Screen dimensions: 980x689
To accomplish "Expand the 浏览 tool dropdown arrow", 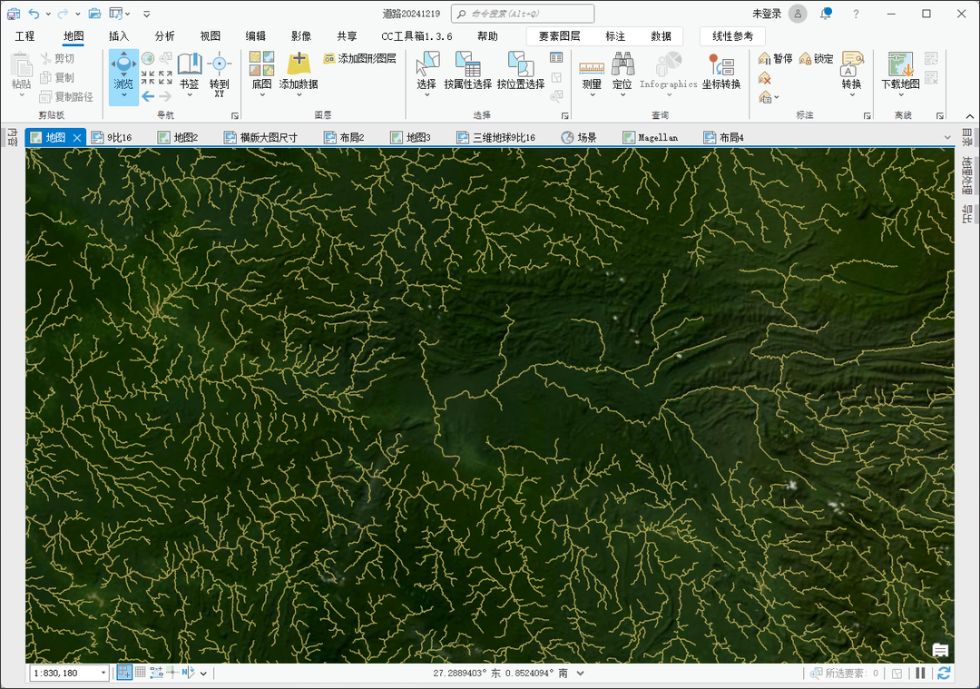I will click(123, 95).
